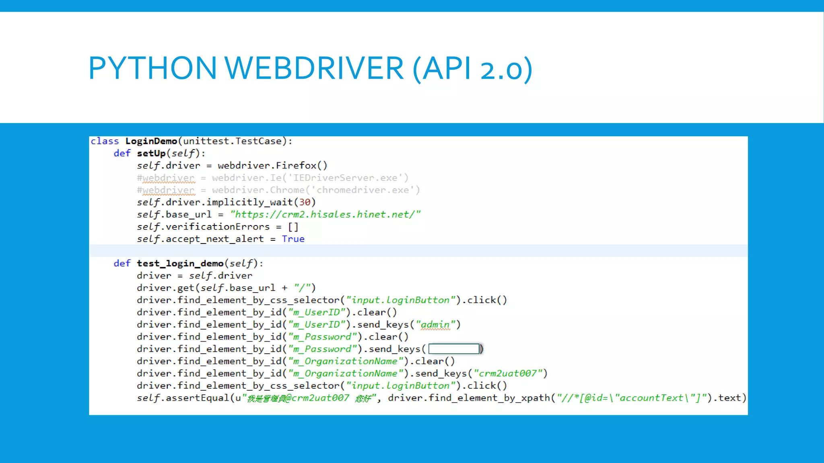
Task: Click the highlighted empty line between methods
Action: click(x=418, y=251)
